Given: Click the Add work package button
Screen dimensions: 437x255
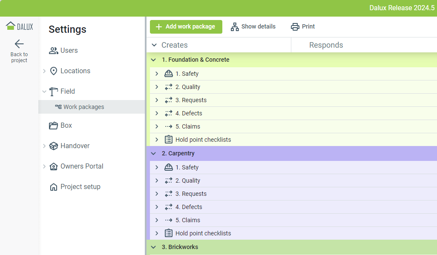Looking at the screenshot, I should tap(186, 27).
